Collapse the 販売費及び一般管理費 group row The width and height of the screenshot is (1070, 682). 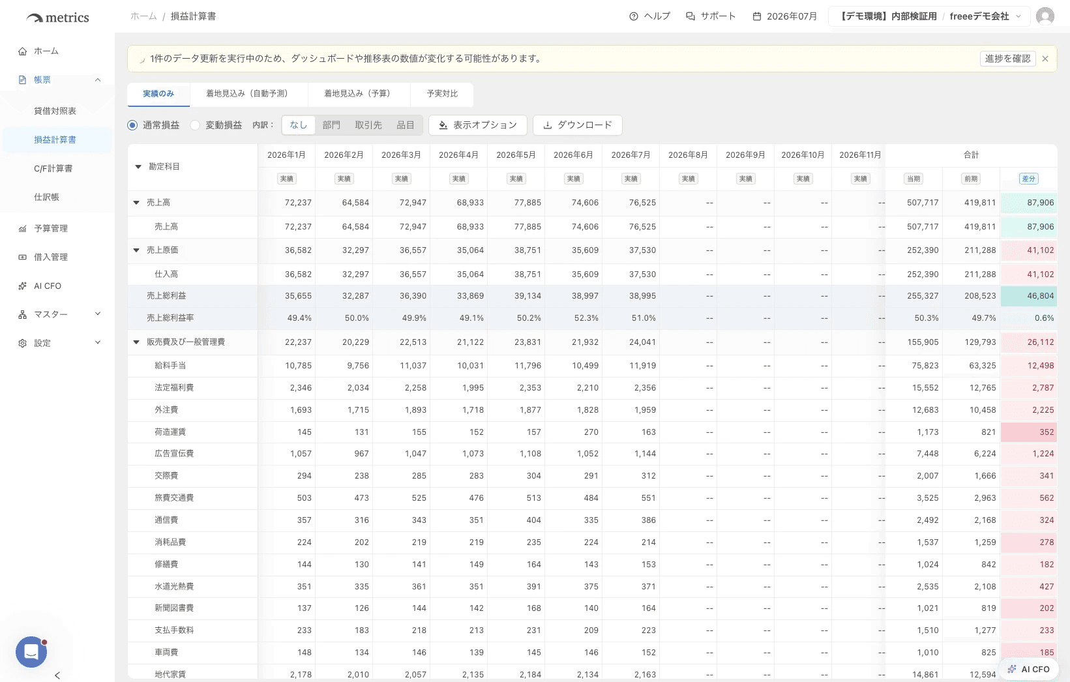[136, 342]
